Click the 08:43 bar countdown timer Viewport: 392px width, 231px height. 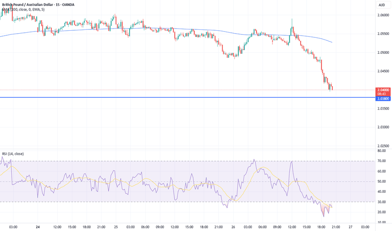click(381, 94)
